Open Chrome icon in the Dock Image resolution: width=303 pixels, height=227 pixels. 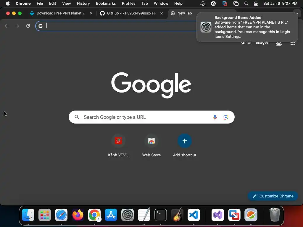(94, 215)
